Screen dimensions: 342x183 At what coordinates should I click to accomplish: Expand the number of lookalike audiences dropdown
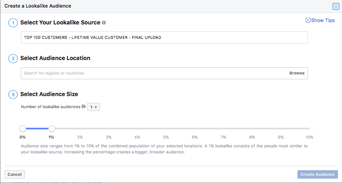coord(94,107)
